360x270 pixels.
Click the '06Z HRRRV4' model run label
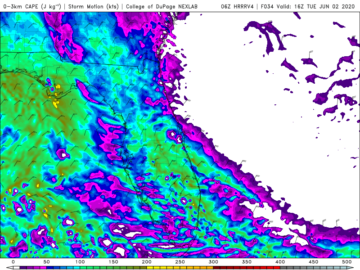click(237, 7)
